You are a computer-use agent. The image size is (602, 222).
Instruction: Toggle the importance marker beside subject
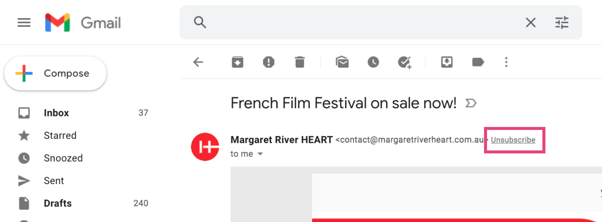(471, 103)
